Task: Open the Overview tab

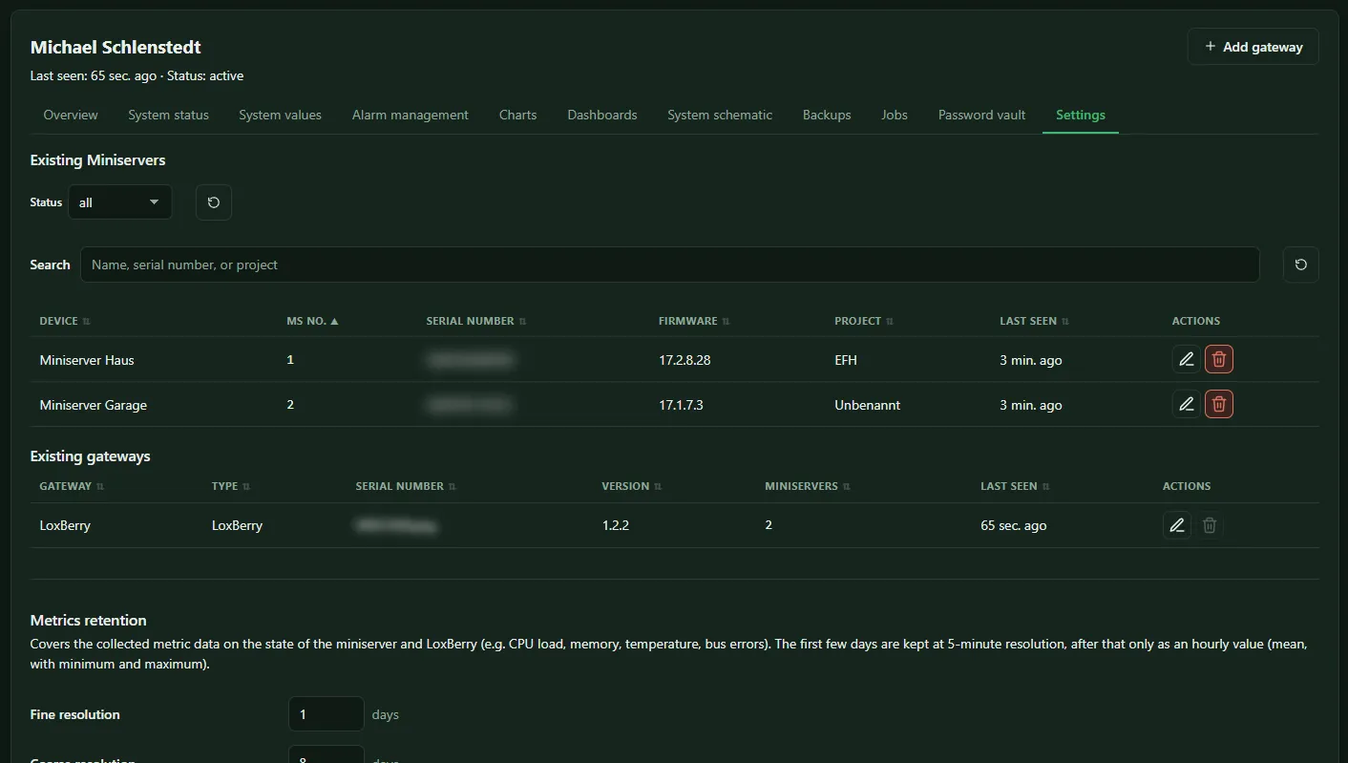Action: (71, 115)
